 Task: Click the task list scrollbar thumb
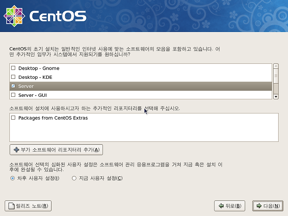[276, 76]
